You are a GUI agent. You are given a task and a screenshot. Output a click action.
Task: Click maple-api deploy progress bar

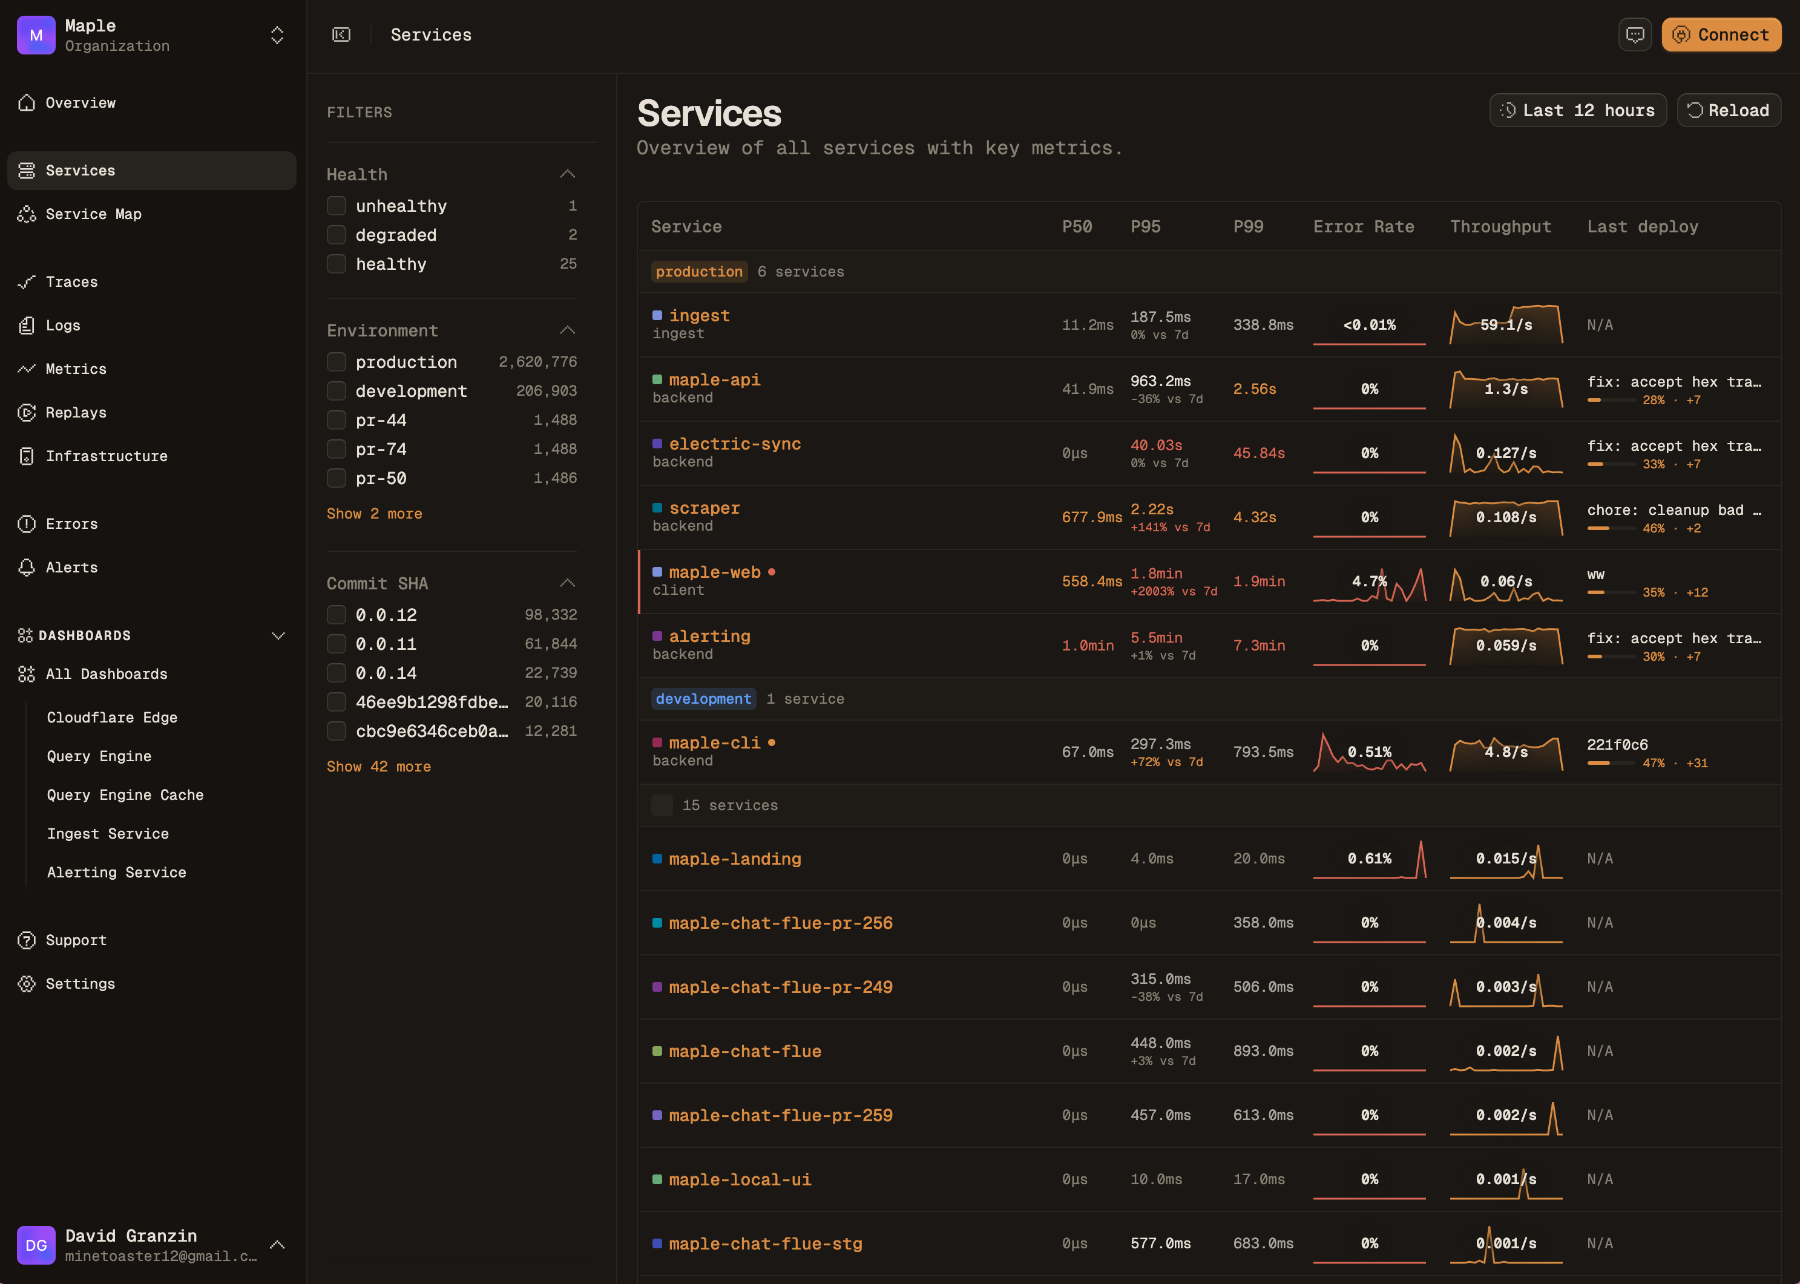click(1610, 401)
